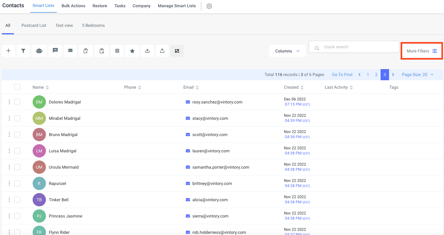
Task: Click the envelope send email toolbar icon
Action: pyautogui.click(x=70, y=51)
